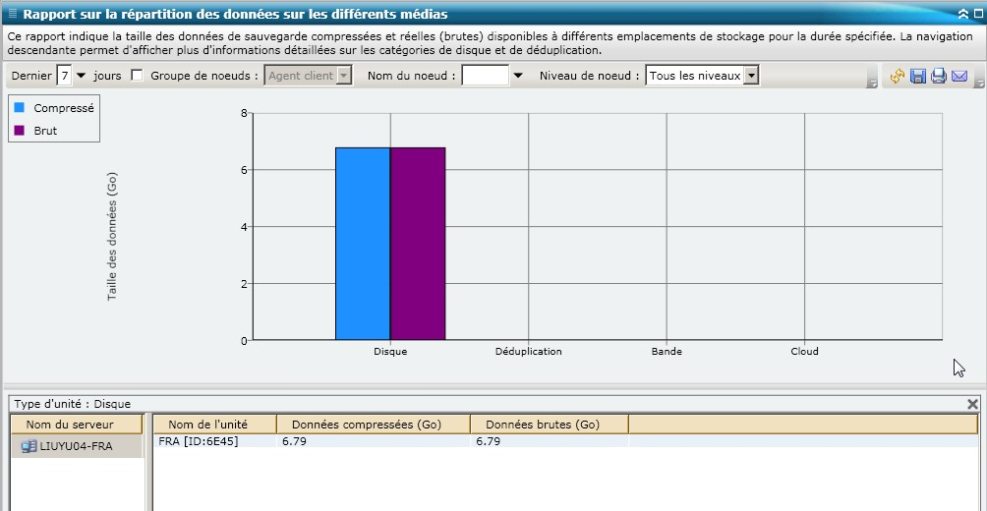The image size is (987, 511).
Task: Click the report title text in header
Action: (235, 14)
